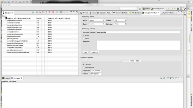193x108 pixels.
Task: Select com.android.launcher process
Action: pos(40,25)
